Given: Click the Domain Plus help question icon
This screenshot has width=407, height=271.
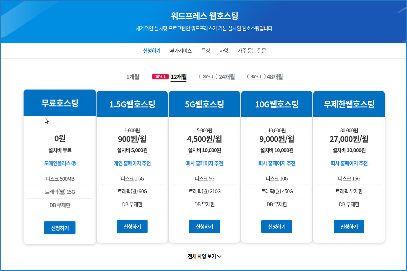Looking at the screenshot, I should [x=74, y=164].
